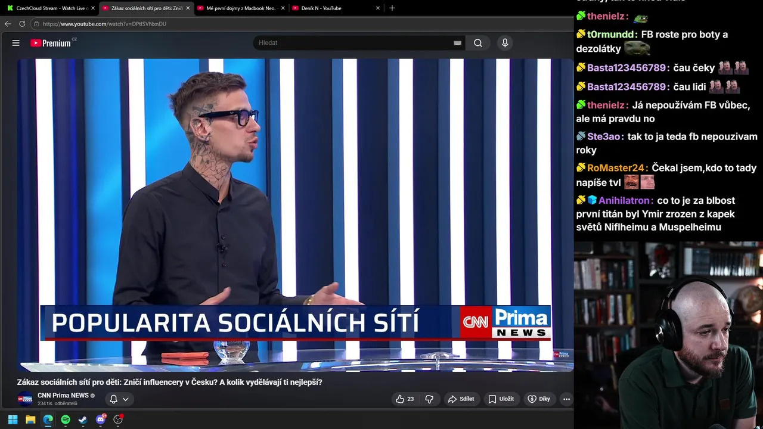Open Spotify from the taskbar
The image size is (763, 429).
pyautogui.click(x=66, y=419)
